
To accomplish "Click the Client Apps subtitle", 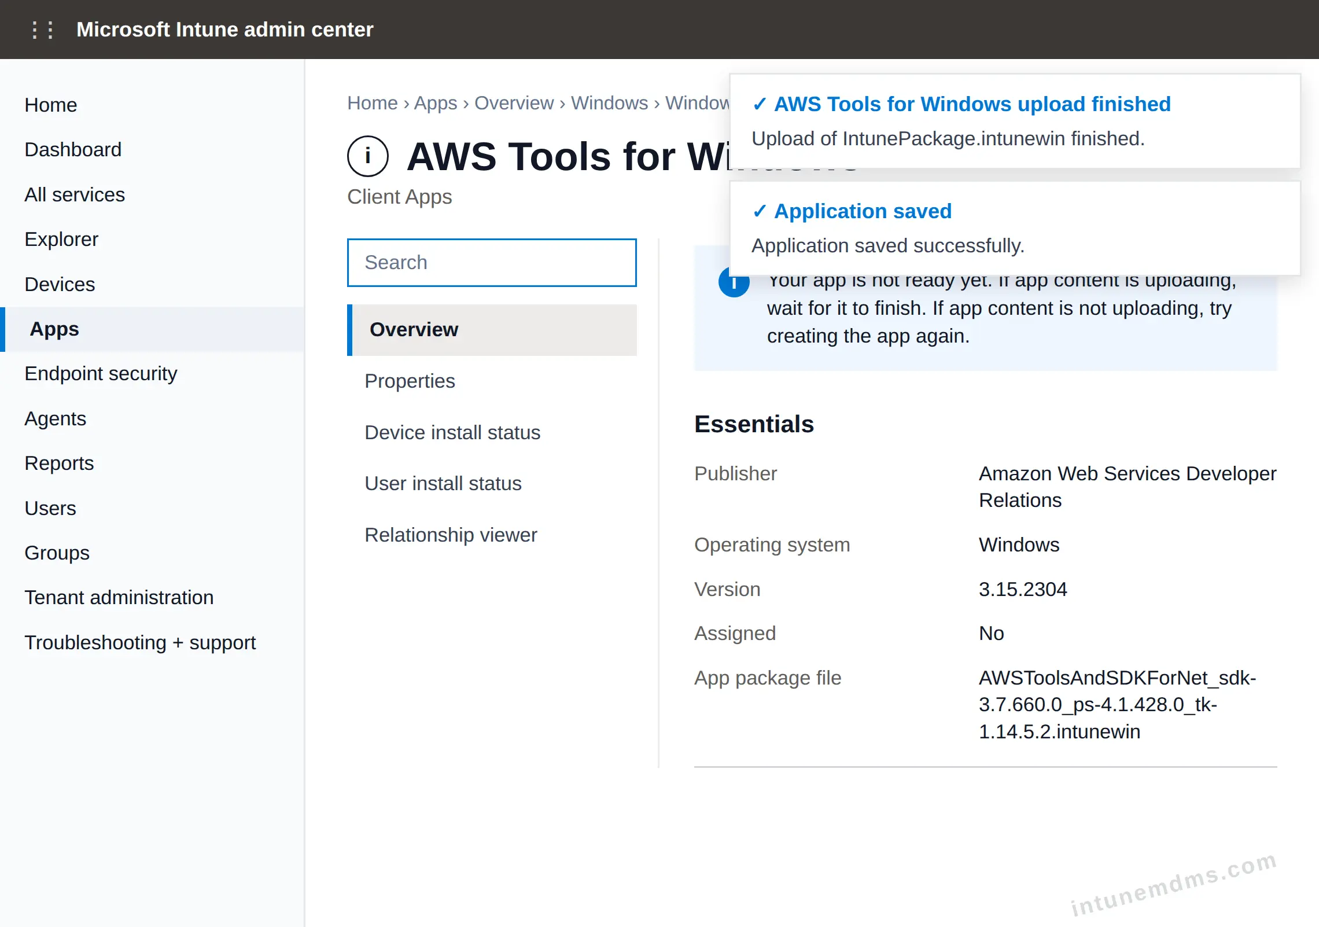I will coord(399,197).
